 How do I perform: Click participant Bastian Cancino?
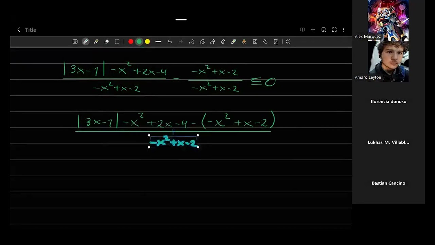[x=388, y=183]
